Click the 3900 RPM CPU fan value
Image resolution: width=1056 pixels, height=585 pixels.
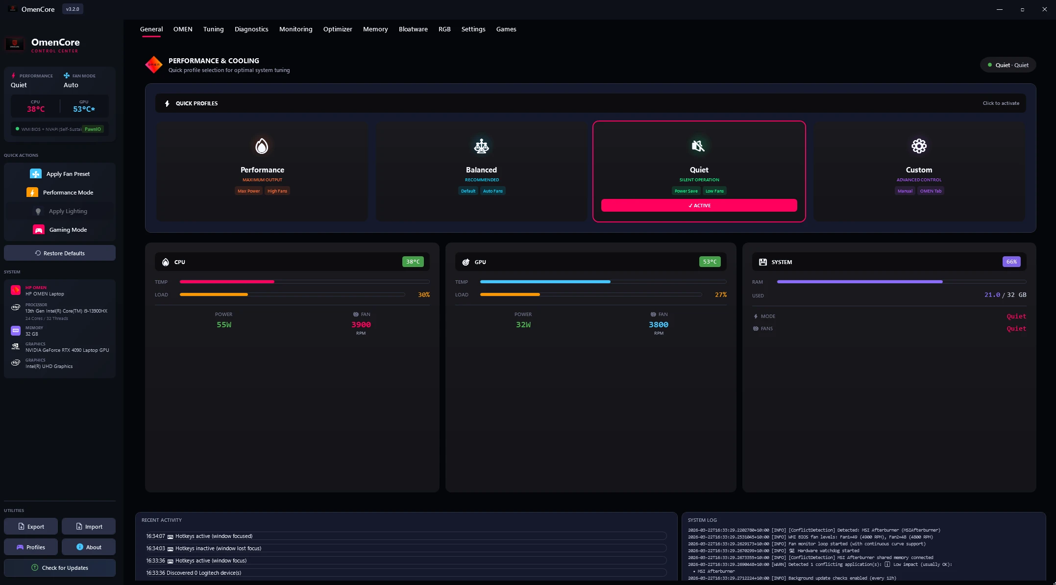pos(361,325)
